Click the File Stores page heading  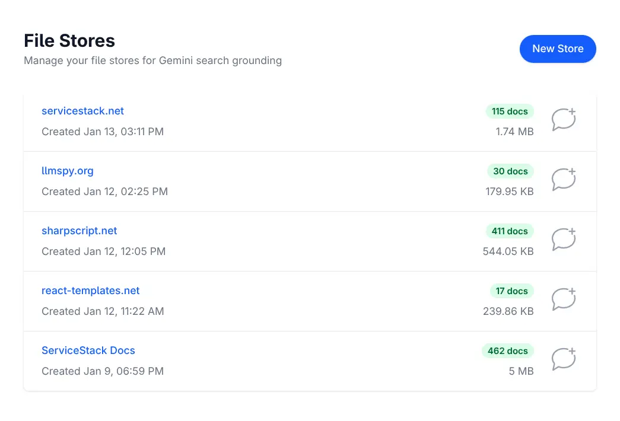click(69, 41)
